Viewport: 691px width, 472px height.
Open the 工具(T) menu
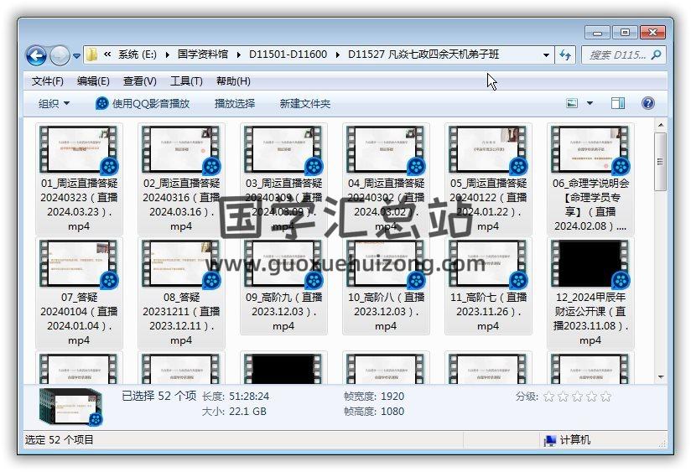pos(186,81)
